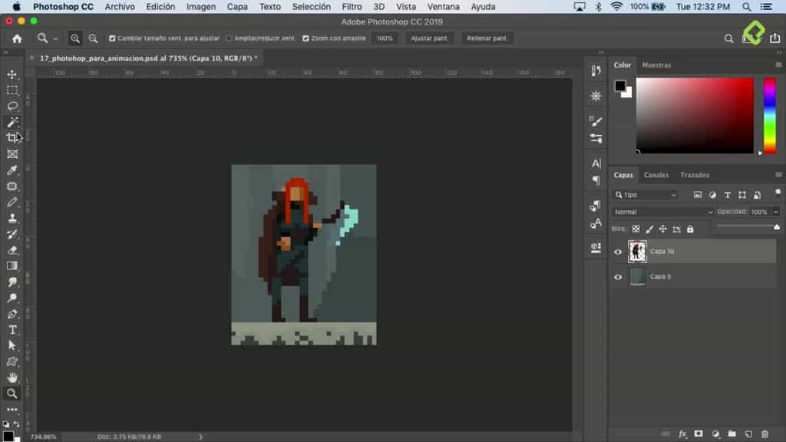Open the Capas panel options menu
786x442 pixels.
tap(778, 175)
